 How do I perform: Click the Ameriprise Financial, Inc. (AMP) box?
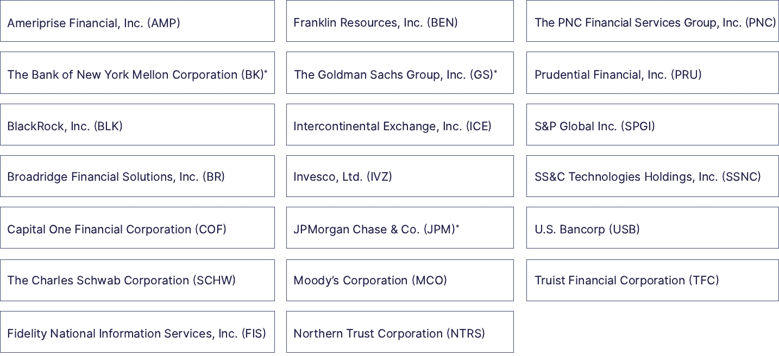(x=137, y=22)
